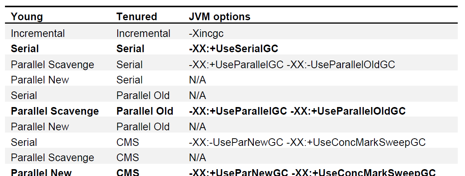This screenshot has width=465, height=176.
Task: Click bold -XX:+UseParNewGC -XX:+UseConcMarkSweepGC cell
Action: point(312,172)
